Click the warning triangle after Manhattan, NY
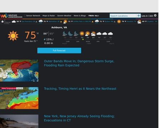Viewport: 160px width, 128px height. [61, 22]
